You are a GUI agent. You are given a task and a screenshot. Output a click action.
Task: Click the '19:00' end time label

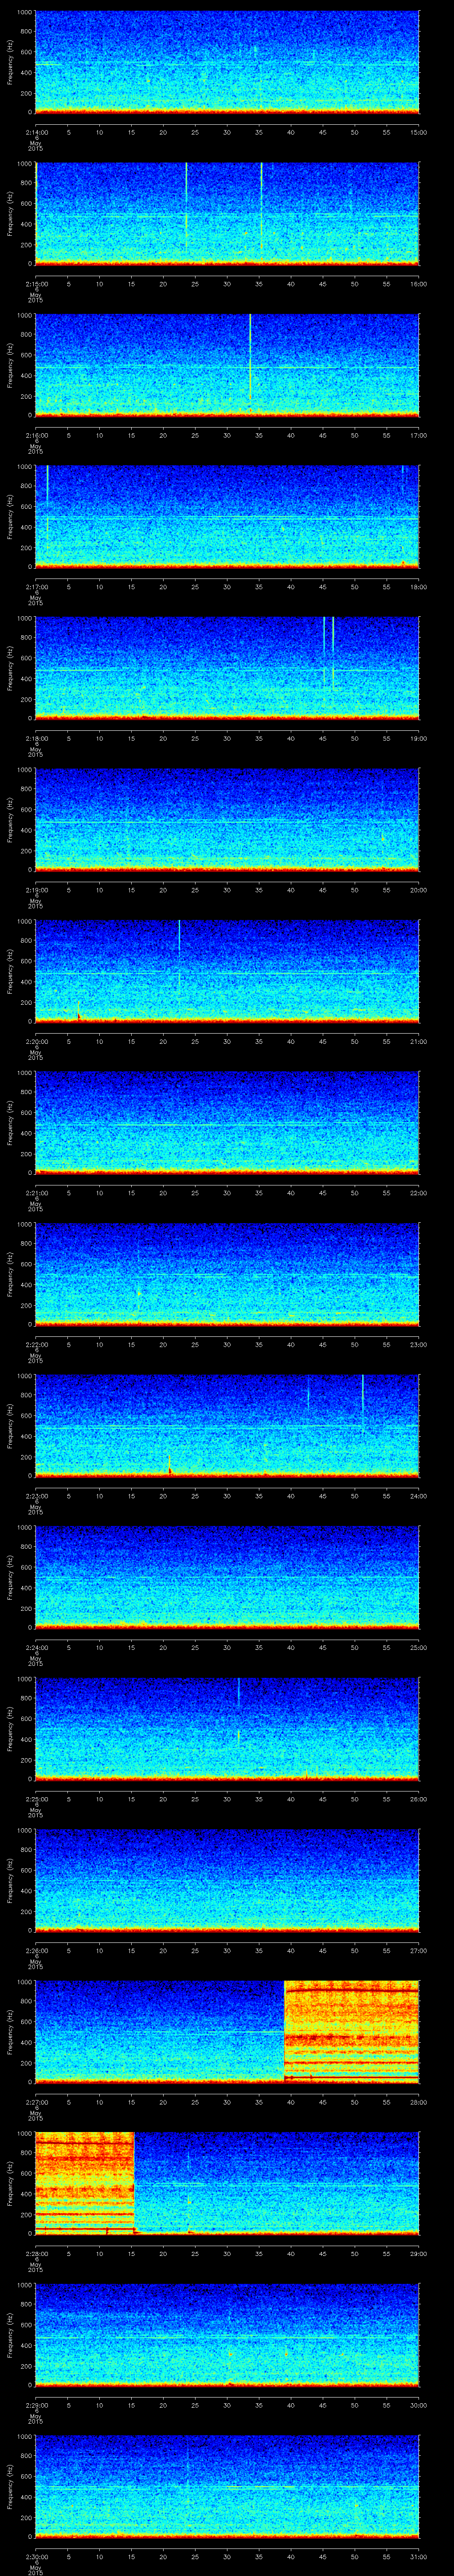[x=419, y=738]
